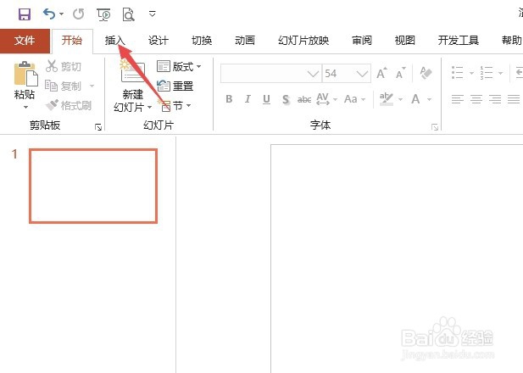Click Increase Font Size icon
This screenshot has width=523, height=373.
(x=382, y=73)
